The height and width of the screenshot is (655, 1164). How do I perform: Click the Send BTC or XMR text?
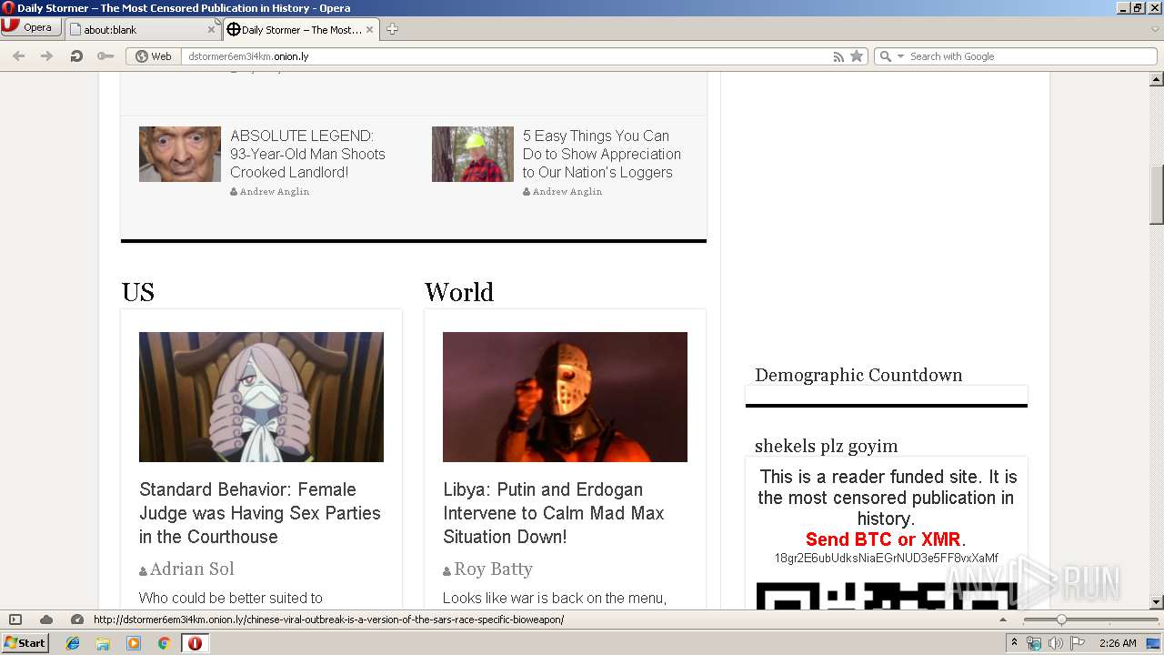pyautogui.click(x=883, y=539)
